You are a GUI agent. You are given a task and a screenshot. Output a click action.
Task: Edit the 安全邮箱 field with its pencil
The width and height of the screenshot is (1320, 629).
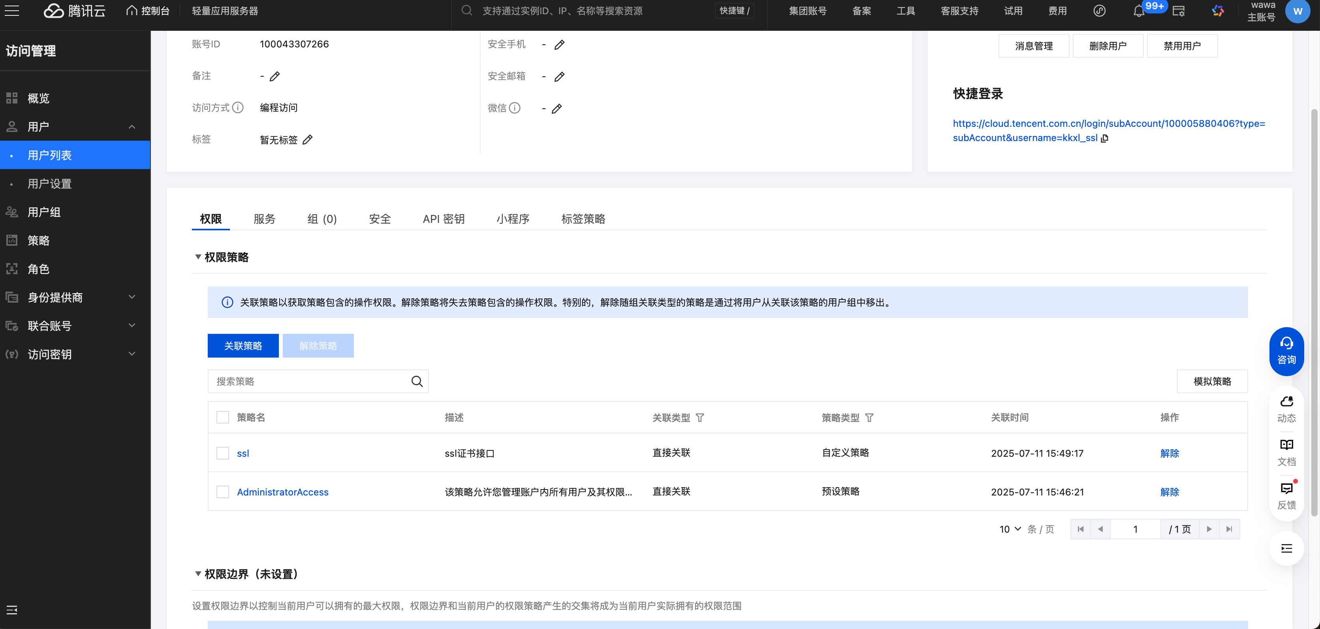coord(560,76)
